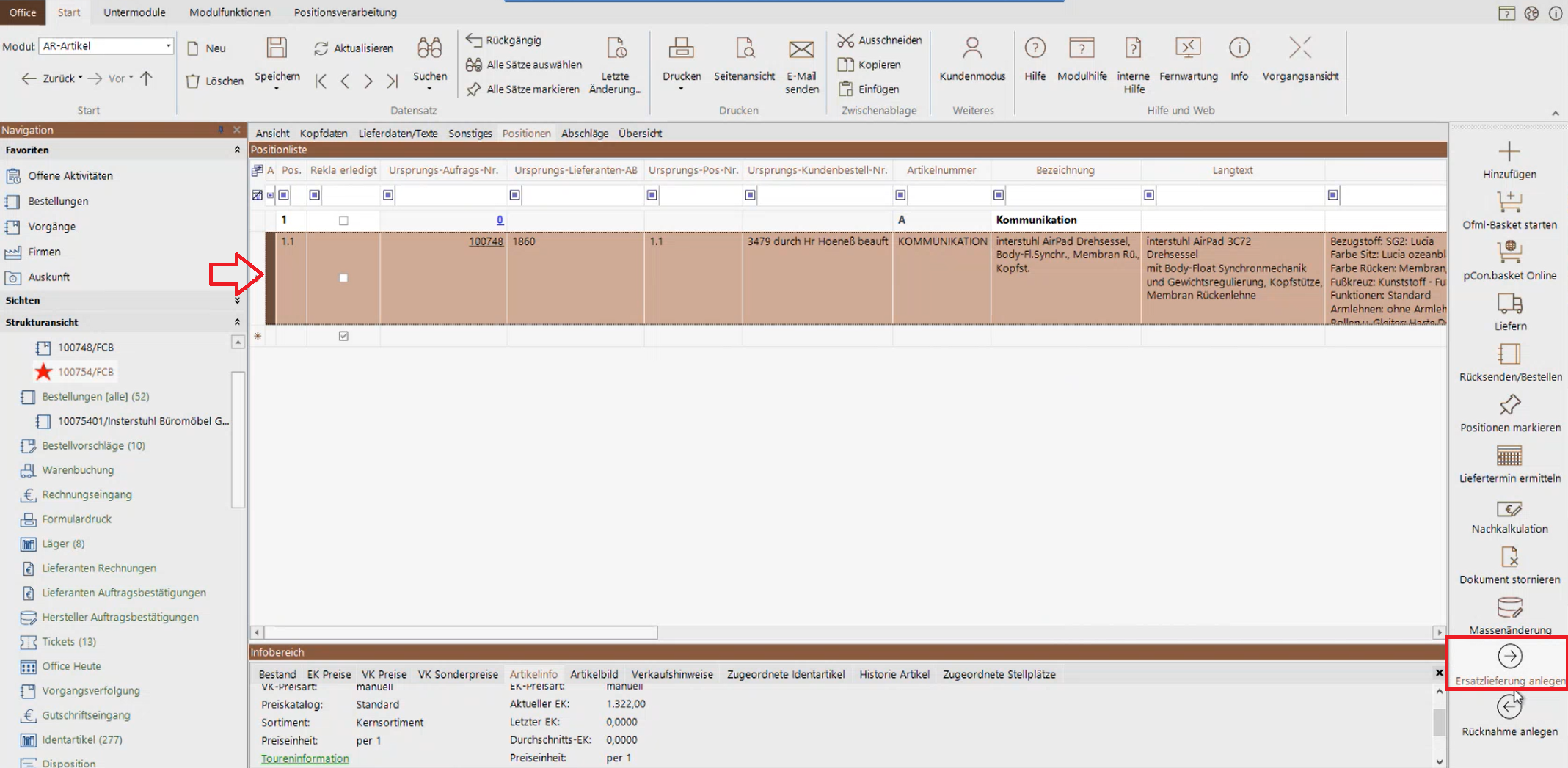Click the Drucken printer icon

click(681, 48)
